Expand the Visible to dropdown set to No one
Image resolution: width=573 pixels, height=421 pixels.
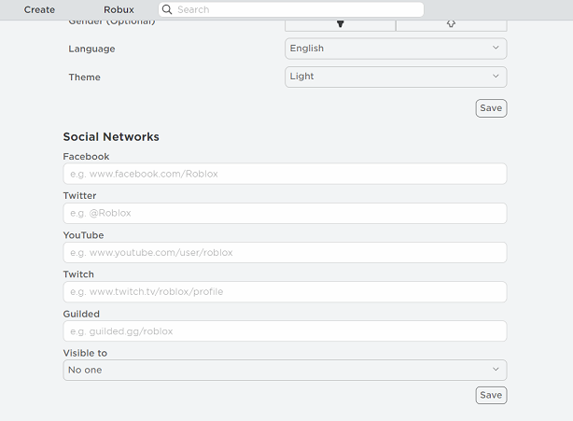pos(284,370)
